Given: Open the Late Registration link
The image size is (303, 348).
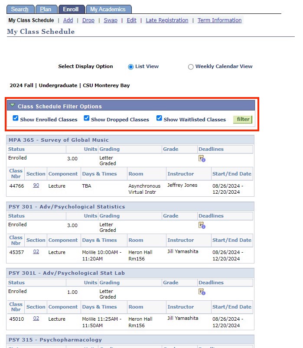Looking at the screenshot, I should (167, 20).
